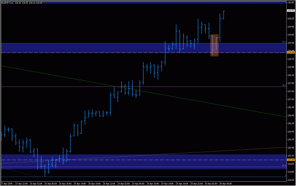
Task: Click the 126.35 price axis label
Action: coord(291,124)
